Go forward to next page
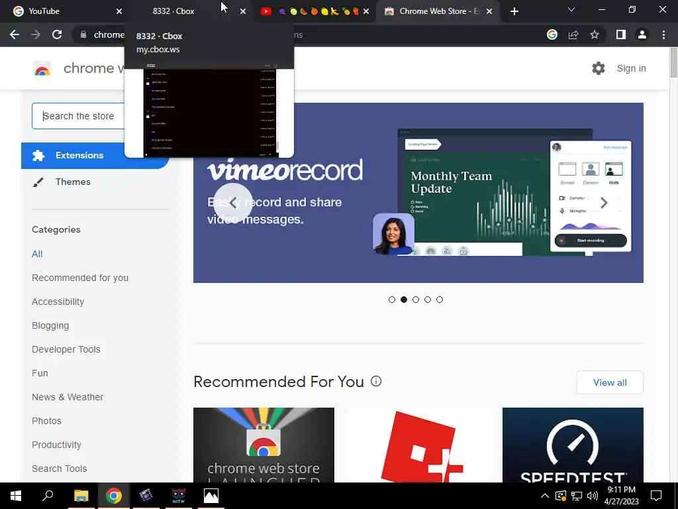 [36, 34]
